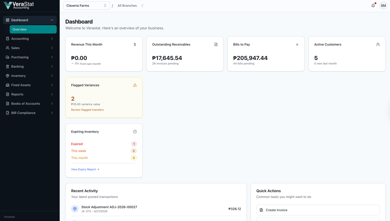Open the Accounting menu label
This screenshot has height=221, width=390.
coord(20,39)
